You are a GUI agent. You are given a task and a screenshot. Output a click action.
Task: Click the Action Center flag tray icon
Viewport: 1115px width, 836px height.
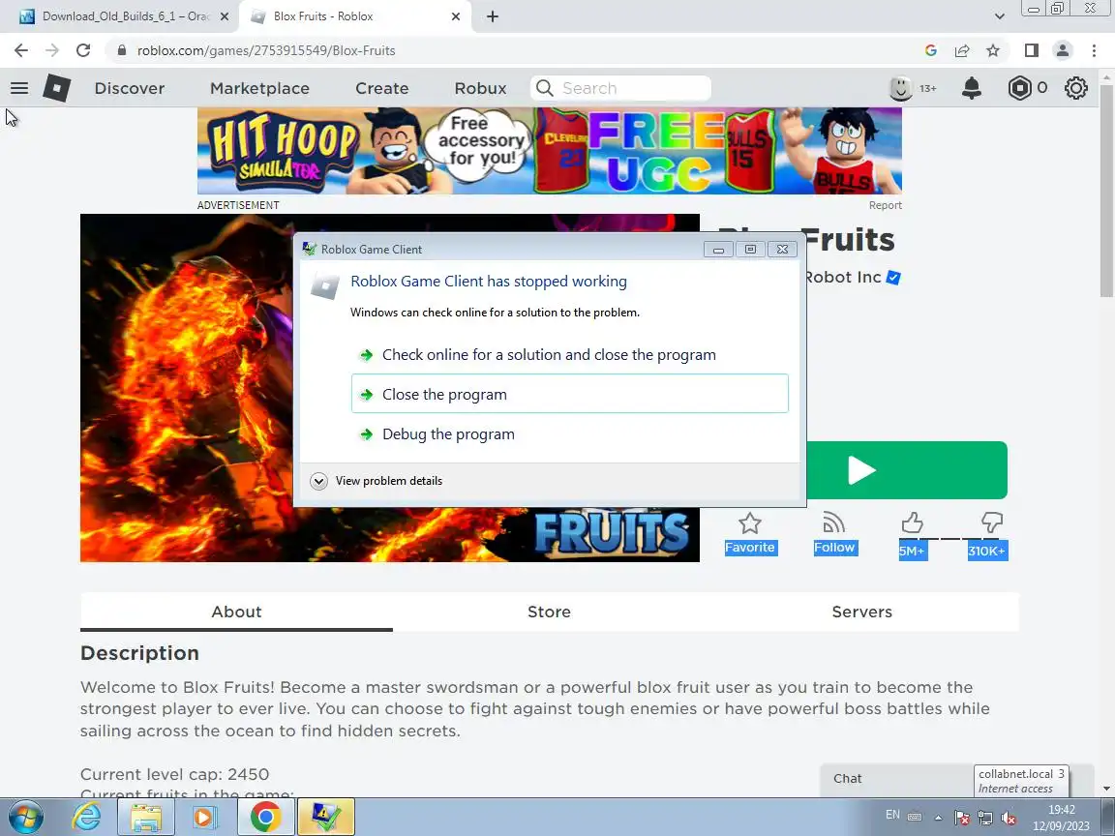pos(961,819)
